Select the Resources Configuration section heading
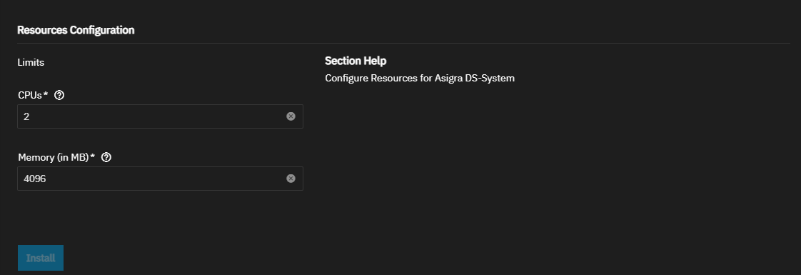This screenshot has height=275, width=801. coord(76,30)
